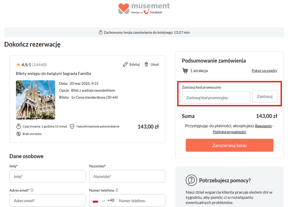Viewport: 292px width, 207px height.
Task: Click the Adres email info icon
Action: pyautogui.click(x=32, y=190)
